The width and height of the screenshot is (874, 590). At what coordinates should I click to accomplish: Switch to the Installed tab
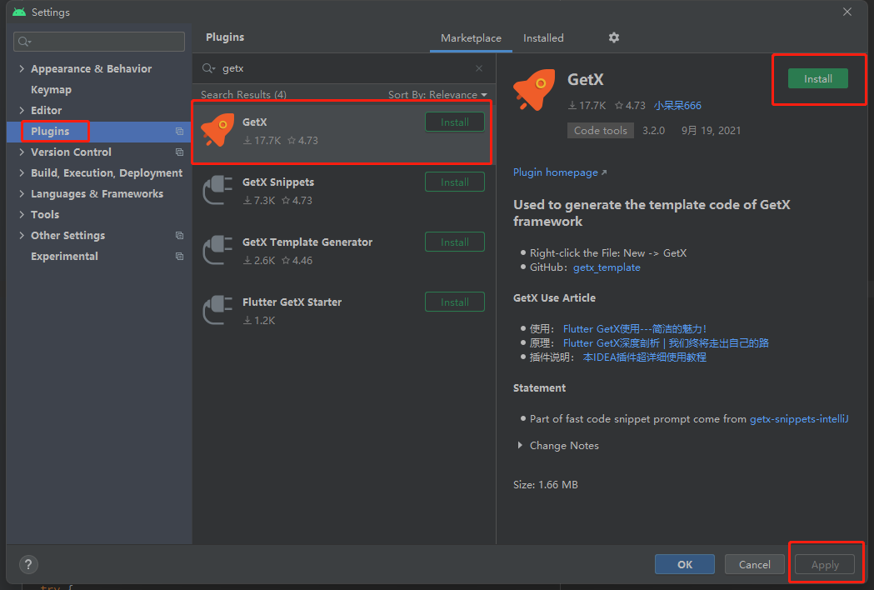[543, 38]
